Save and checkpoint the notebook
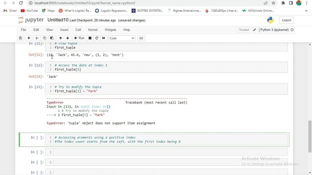The width and height of the screenshot is (312, 175). click(20, 38)
